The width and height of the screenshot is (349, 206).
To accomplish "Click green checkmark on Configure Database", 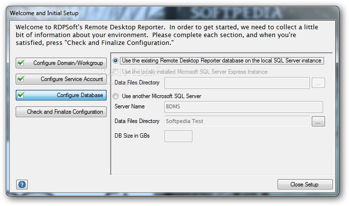I will coord(21,95).
